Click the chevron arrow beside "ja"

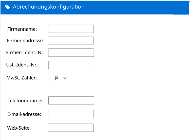coord(65,78)
